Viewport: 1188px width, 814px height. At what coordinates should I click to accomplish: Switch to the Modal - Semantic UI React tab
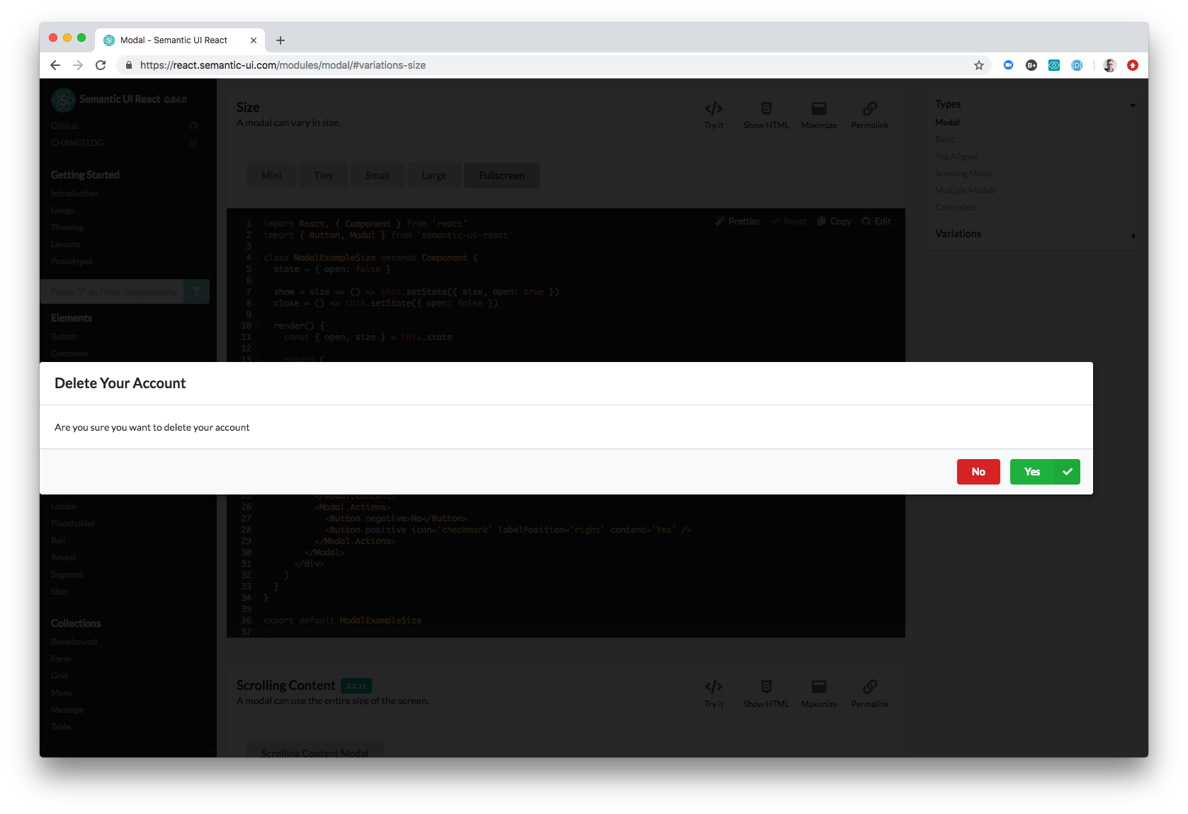[x=174, y=40]
